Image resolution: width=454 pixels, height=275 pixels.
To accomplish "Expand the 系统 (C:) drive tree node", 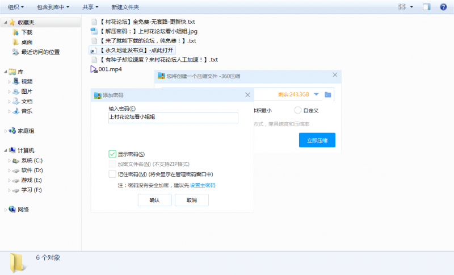I will [10, 161].
